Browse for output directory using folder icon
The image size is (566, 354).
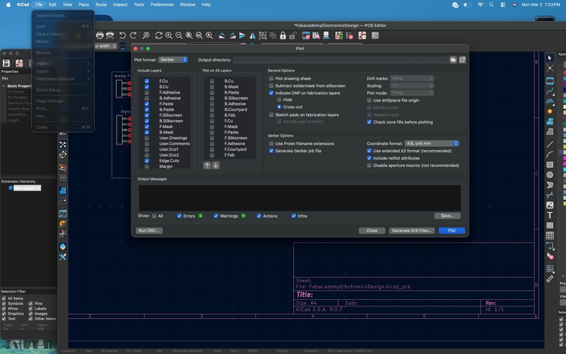453,60
